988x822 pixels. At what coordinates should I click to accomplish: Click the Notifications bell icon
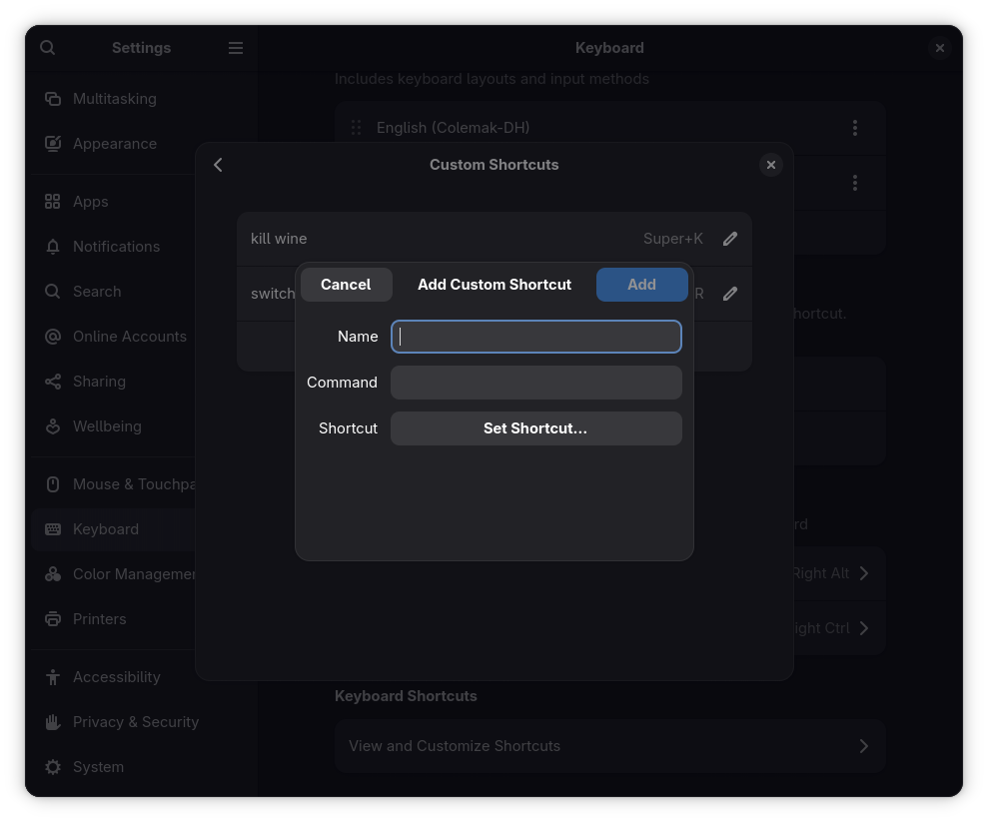coord(53,247)
